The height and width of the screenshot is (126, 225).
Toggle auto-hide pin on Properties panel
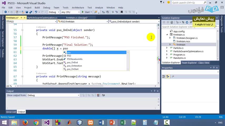coord(214,68)
